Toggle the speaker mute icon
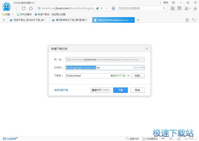Image resolution: width=199 pixels, height=141 pixels. [171, 139]
